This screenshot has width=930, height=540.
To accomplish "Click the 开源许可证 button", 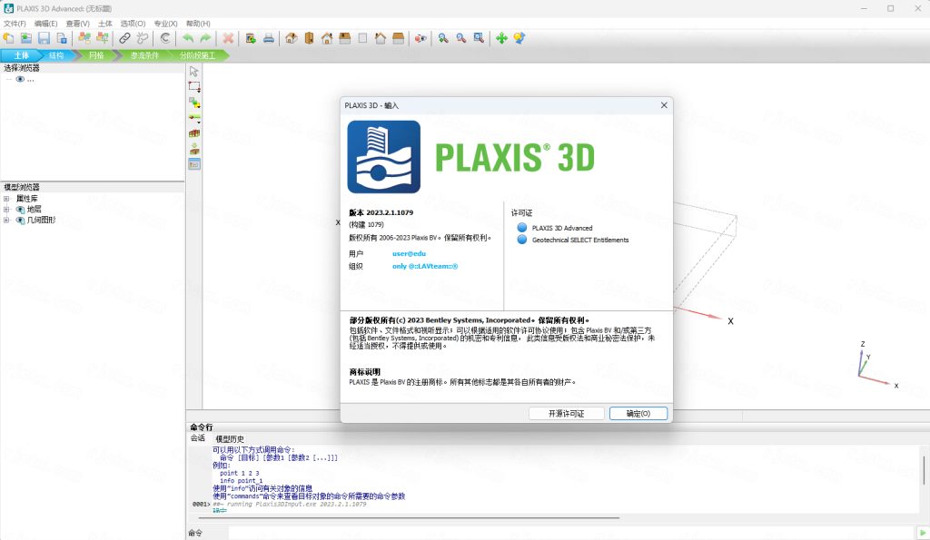I will pos(567,413).
